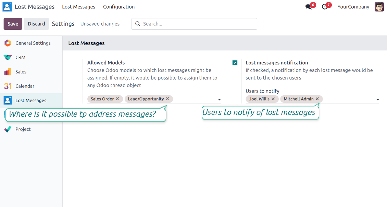This screenshot has width=387, height=207.
Task: Select the CRM icon in sidebar
Action: click(8, 57)
